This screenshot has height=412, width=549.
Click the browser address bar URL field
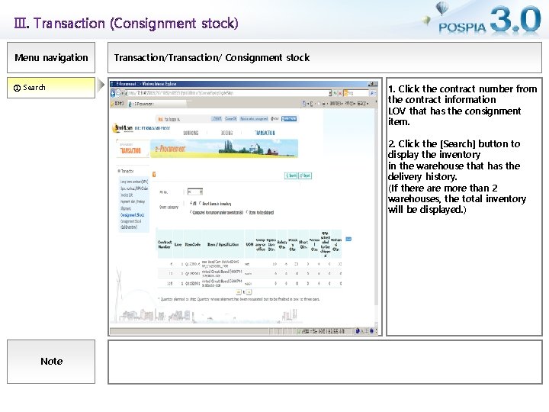click(227, 93)
